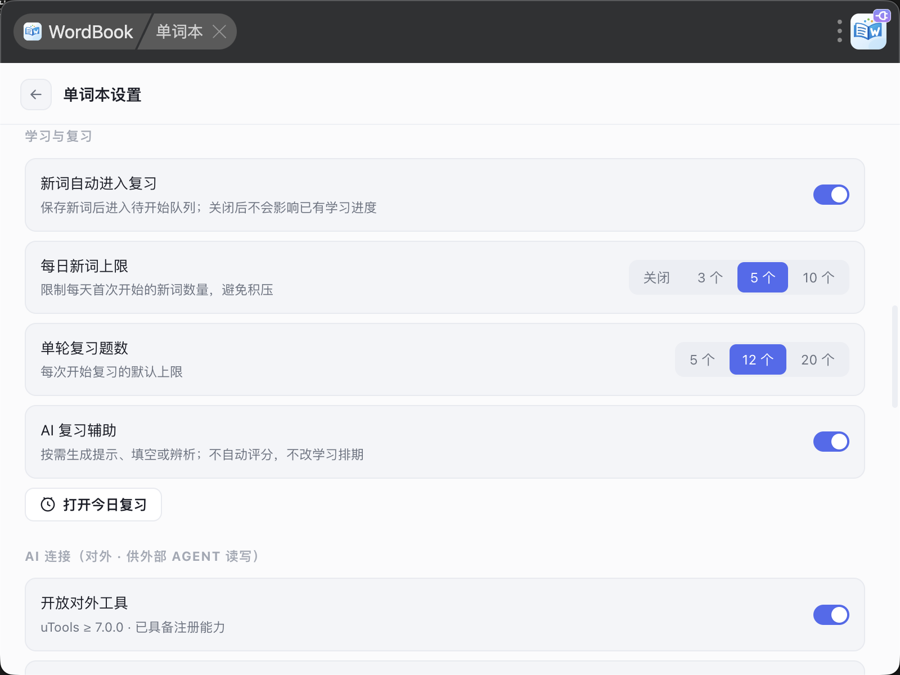Open today's review with 打开今日复习
The image size is (900, 675).
(x=93, y=505)
